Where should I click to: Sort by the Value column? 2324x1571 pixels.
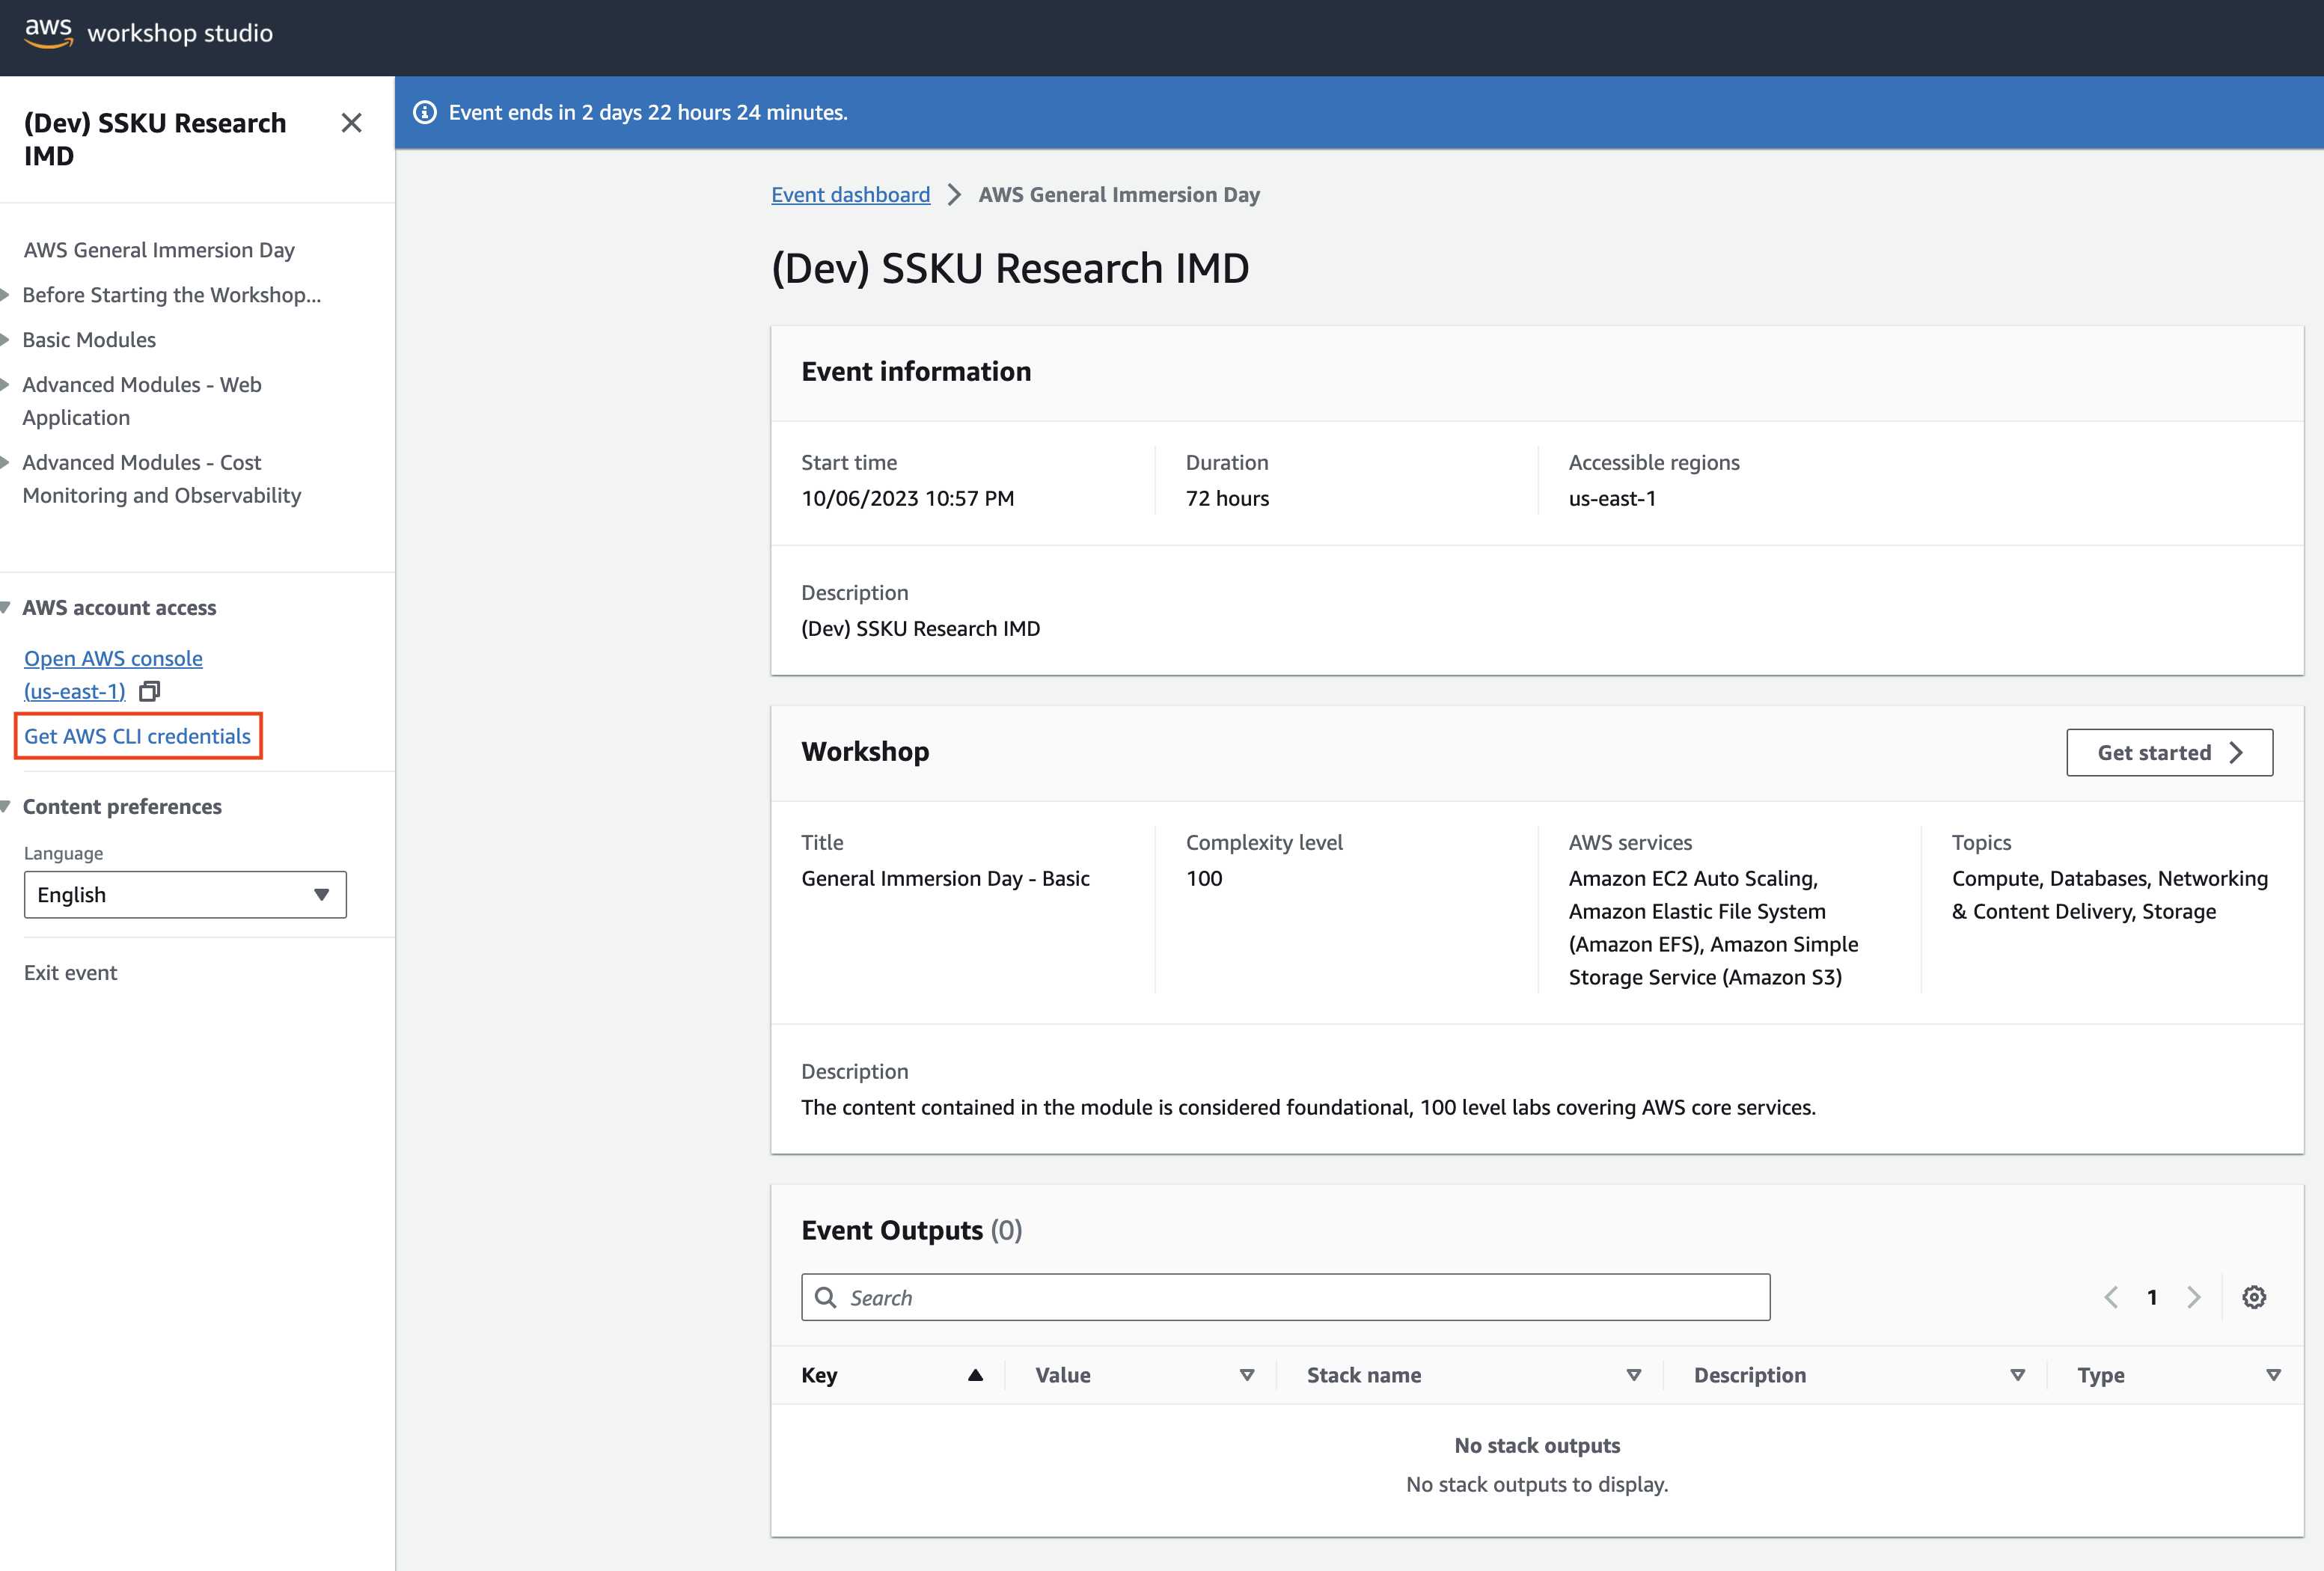pos(1247,1375)
